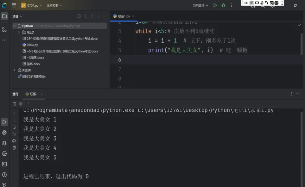Image resolution: width=305 pixels, height=187 pixels.
Task: Click line number 4 in gutter
Action: [x=119, y=41]
